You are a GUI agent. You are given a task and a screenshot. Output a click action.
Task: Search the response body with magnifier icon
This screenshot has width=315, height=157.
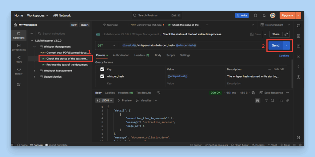[273, 101]
